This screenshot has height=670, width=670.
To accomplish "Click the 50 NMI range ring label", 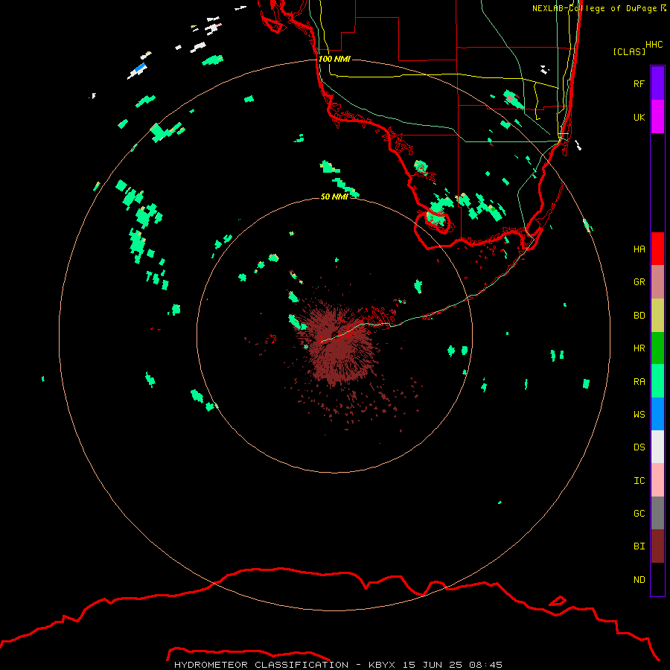I will click(x=334, y=197).
